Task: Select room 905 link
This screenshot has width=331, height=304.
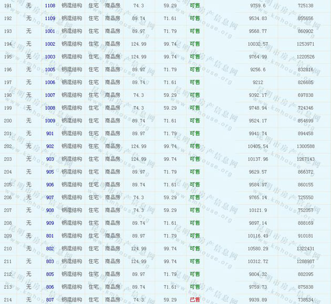Action: click(50, 172)
